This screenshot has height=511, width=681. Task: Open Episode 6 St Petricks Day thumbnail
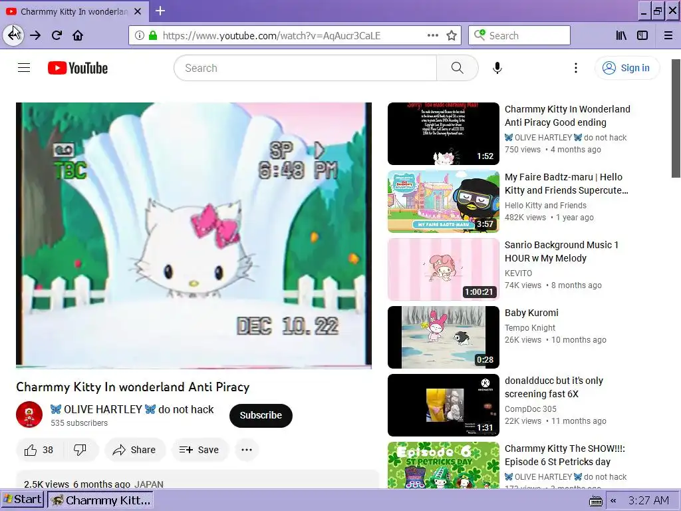[444, 465]
